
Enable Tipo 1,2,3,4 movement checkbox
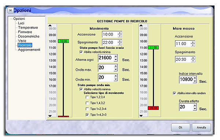(87, 97)
